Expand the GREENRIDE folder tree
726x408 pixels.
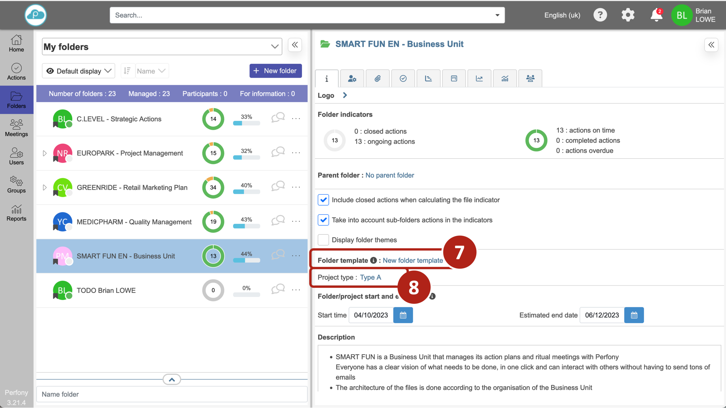click(45, 188)
